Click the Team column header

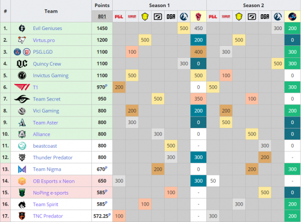tap(51, 11)
